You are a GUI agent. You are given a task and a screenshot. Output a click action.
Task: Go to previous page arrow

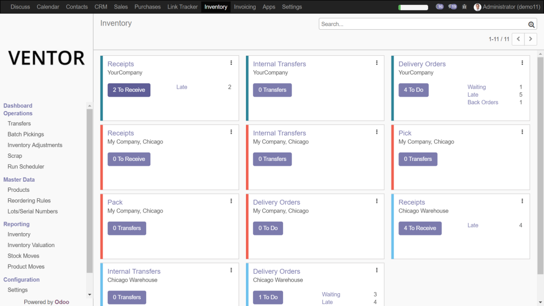click(x=518, y=39)
